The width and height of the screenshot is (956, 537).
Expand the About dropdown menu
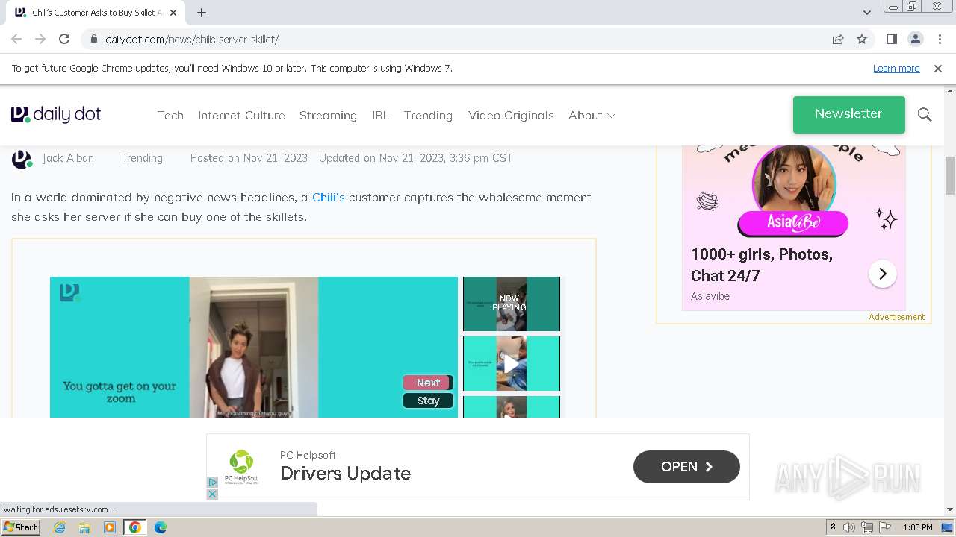pyautogui.click(x=592, y=115)
